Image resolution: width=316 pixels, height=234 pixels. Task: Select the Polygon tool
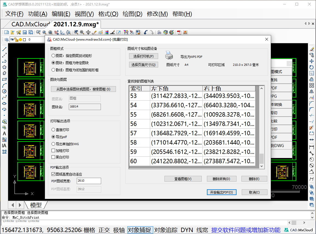pos(4,67)
